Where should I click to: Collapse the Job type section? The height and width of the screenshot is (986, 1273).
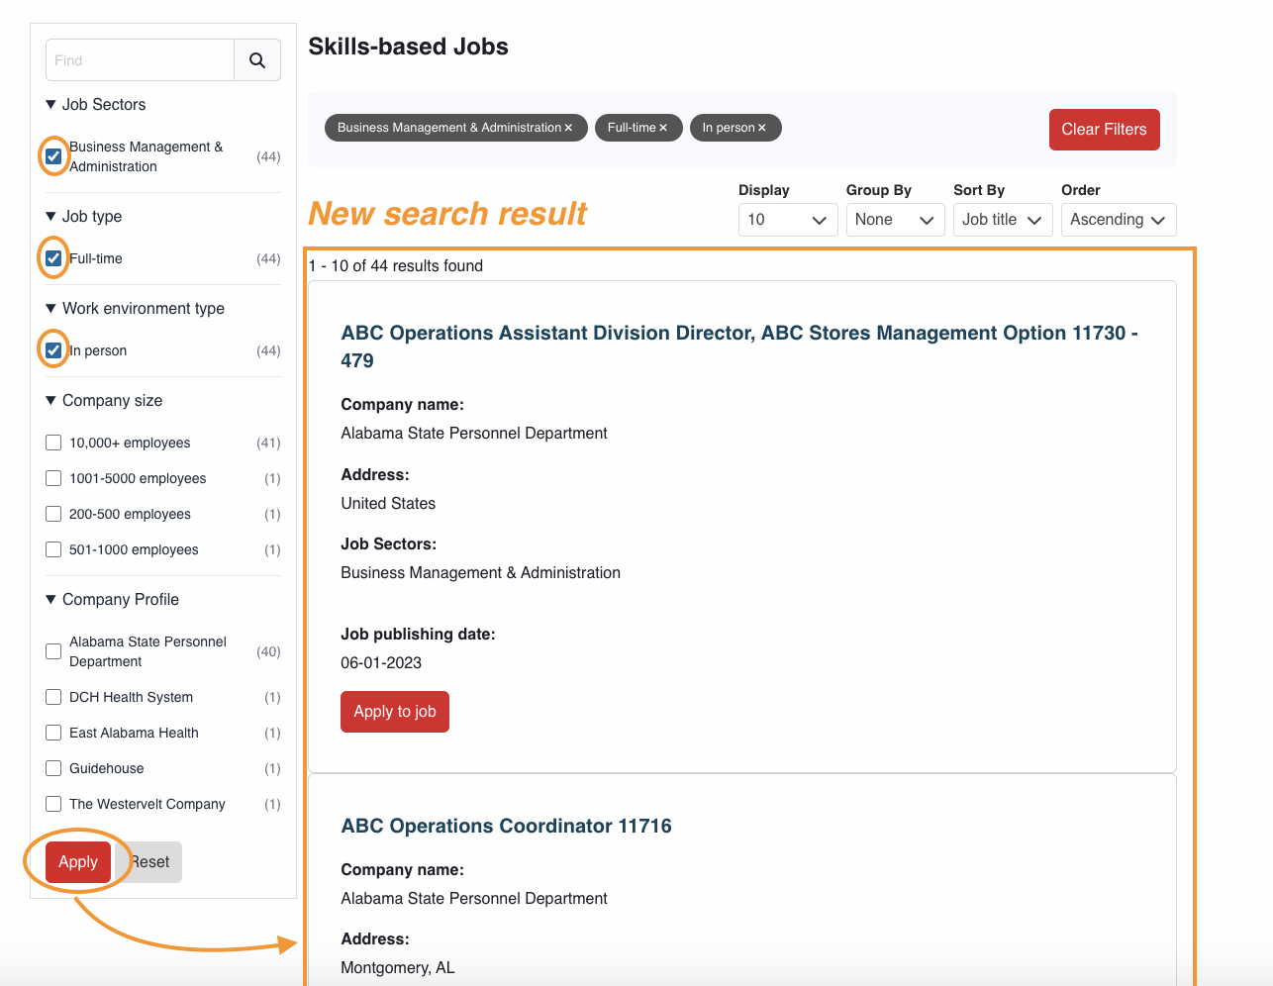[x=51, y=217]
